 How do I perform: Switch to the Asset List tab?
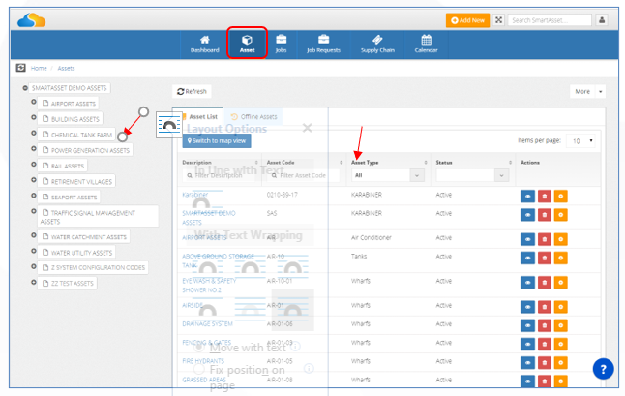tap(201, 116)
